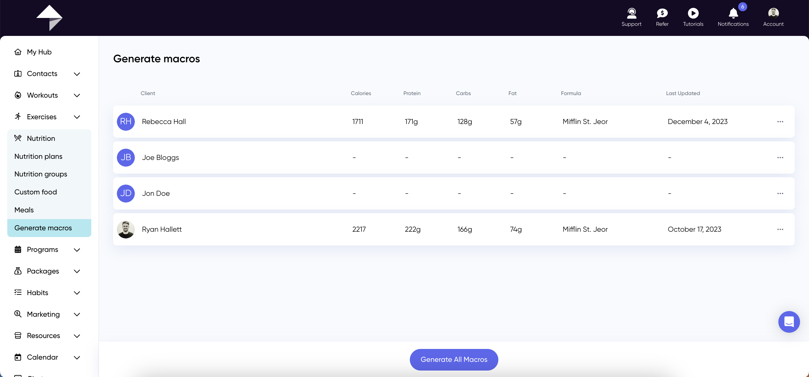This screenshot has height=377, width=809.
Task: Open options menu for Joe Bloggs
Action: [x=780, y=157]
